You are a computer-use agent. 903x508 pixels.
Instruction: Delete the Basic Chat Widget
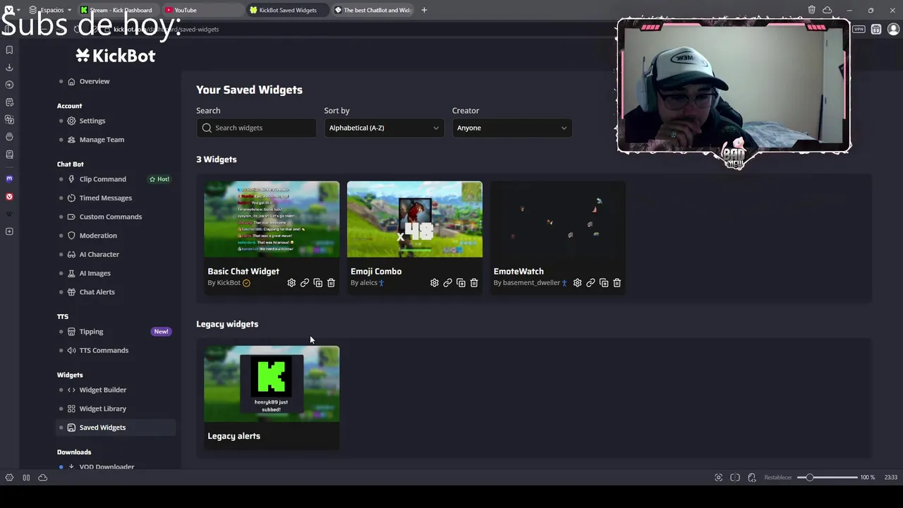331,283
